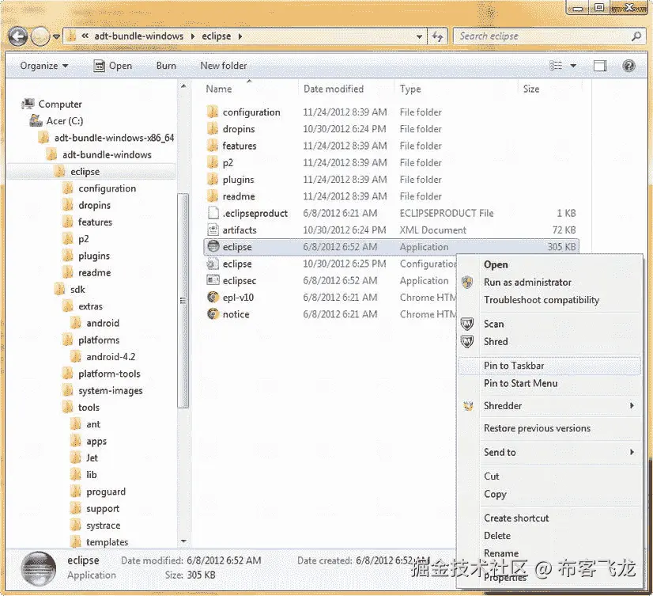Image resolution: width=653 pixels, height=596 pixels.
Task: Click the eclipsec application icon
Action: pyautogui.click(x=213, y=280)
